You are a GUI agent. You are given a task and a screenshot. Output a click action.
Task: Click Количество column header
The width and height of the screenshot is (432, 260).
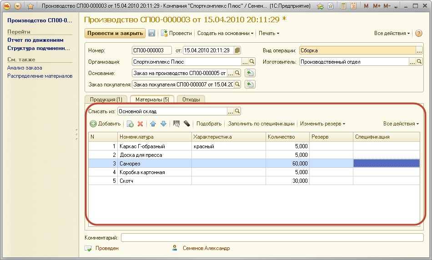pyautogui.click(x=287, y=137)
